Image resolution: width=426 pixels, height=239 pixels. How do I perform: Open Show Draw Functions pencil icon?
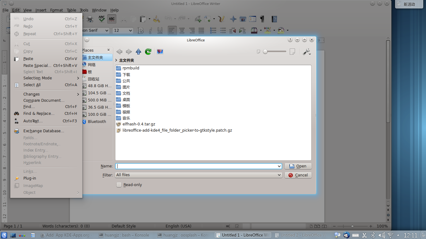coord(221,19)
